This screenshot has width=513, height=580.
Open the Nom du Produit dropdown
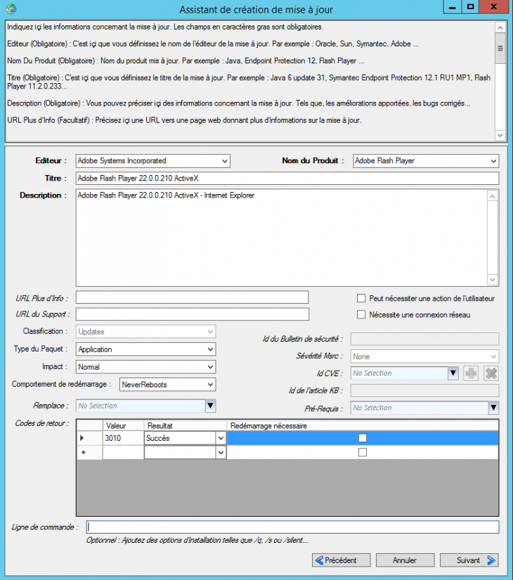click(x=493, y=161)
